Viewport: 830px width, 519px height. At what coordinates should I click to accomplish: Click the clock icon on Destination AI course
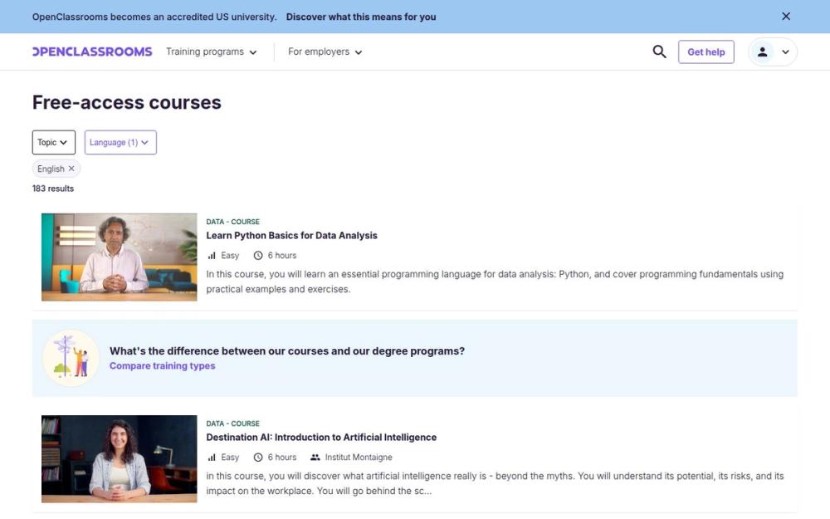click(x=259, y=457)
